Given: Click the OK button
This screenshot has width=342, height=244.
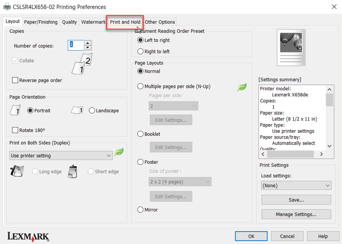Looking at the screenshot, I should pyautogui.click(x=251, y=236).
